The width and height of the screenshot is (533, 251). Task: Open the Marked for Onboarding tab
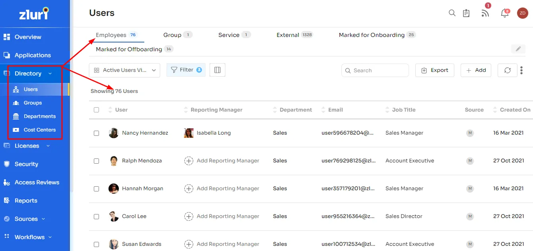point(377,35)
